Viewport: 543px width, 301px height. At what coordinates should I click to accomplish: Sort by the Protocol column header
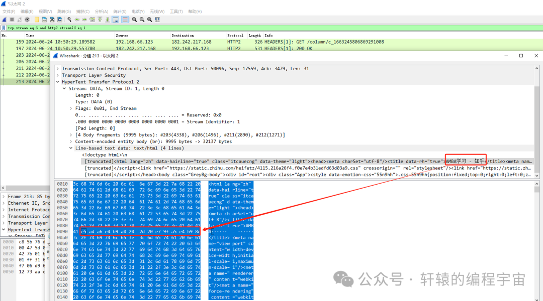235,36
